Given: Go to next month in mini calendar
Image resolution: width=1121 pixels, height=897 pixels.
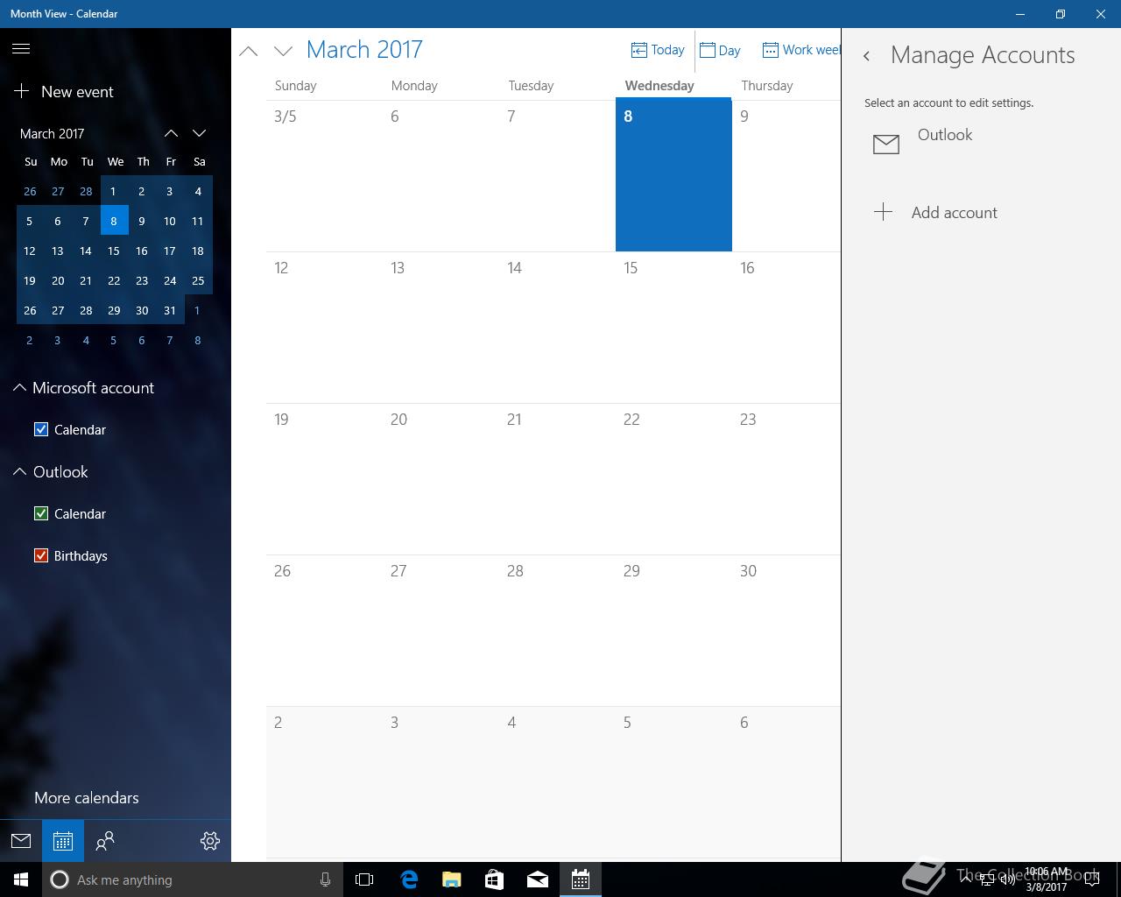Looking at the screenshot, I should (199, 133).
